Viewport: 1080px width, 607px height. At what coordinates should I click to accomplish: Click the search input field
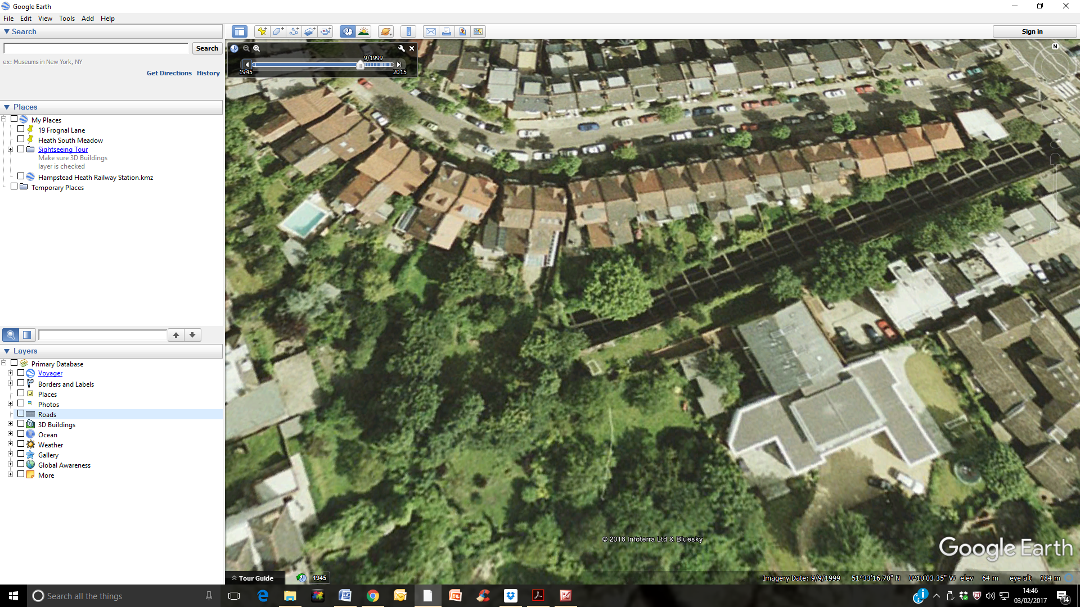coord(96,48)
